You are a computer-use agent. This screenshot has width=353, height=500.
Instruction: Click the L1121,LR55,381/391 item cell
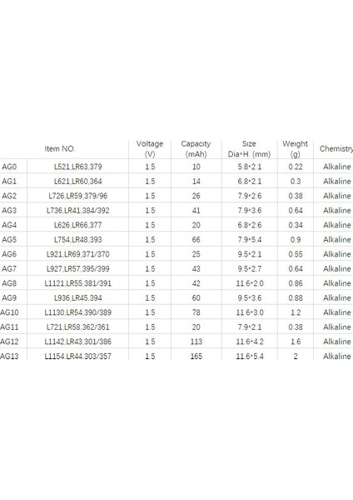(x=78, y=283)
